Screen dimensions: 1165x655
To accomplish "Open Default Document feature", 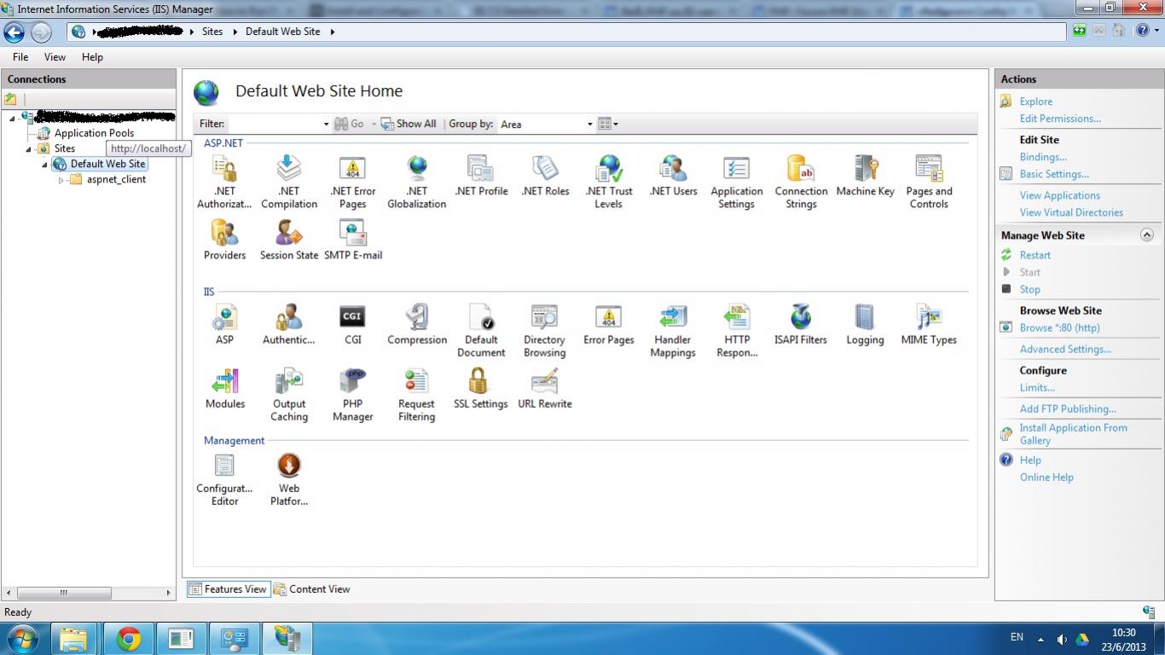I will click(481, 330).
